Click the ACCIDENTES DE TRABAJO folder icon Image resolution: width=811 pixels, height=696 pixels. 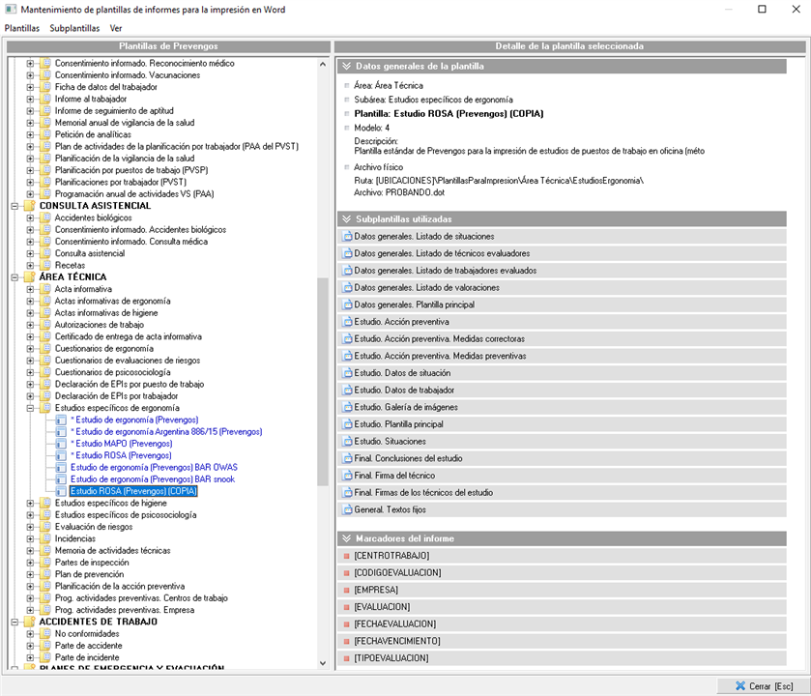click(x=28, y=622)
